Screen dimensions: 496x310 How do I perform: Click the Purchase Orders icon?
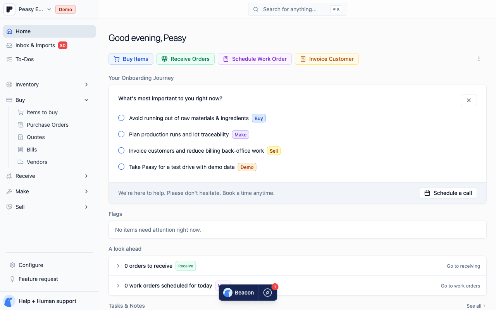pyautogui.click(x=21, y=125)
